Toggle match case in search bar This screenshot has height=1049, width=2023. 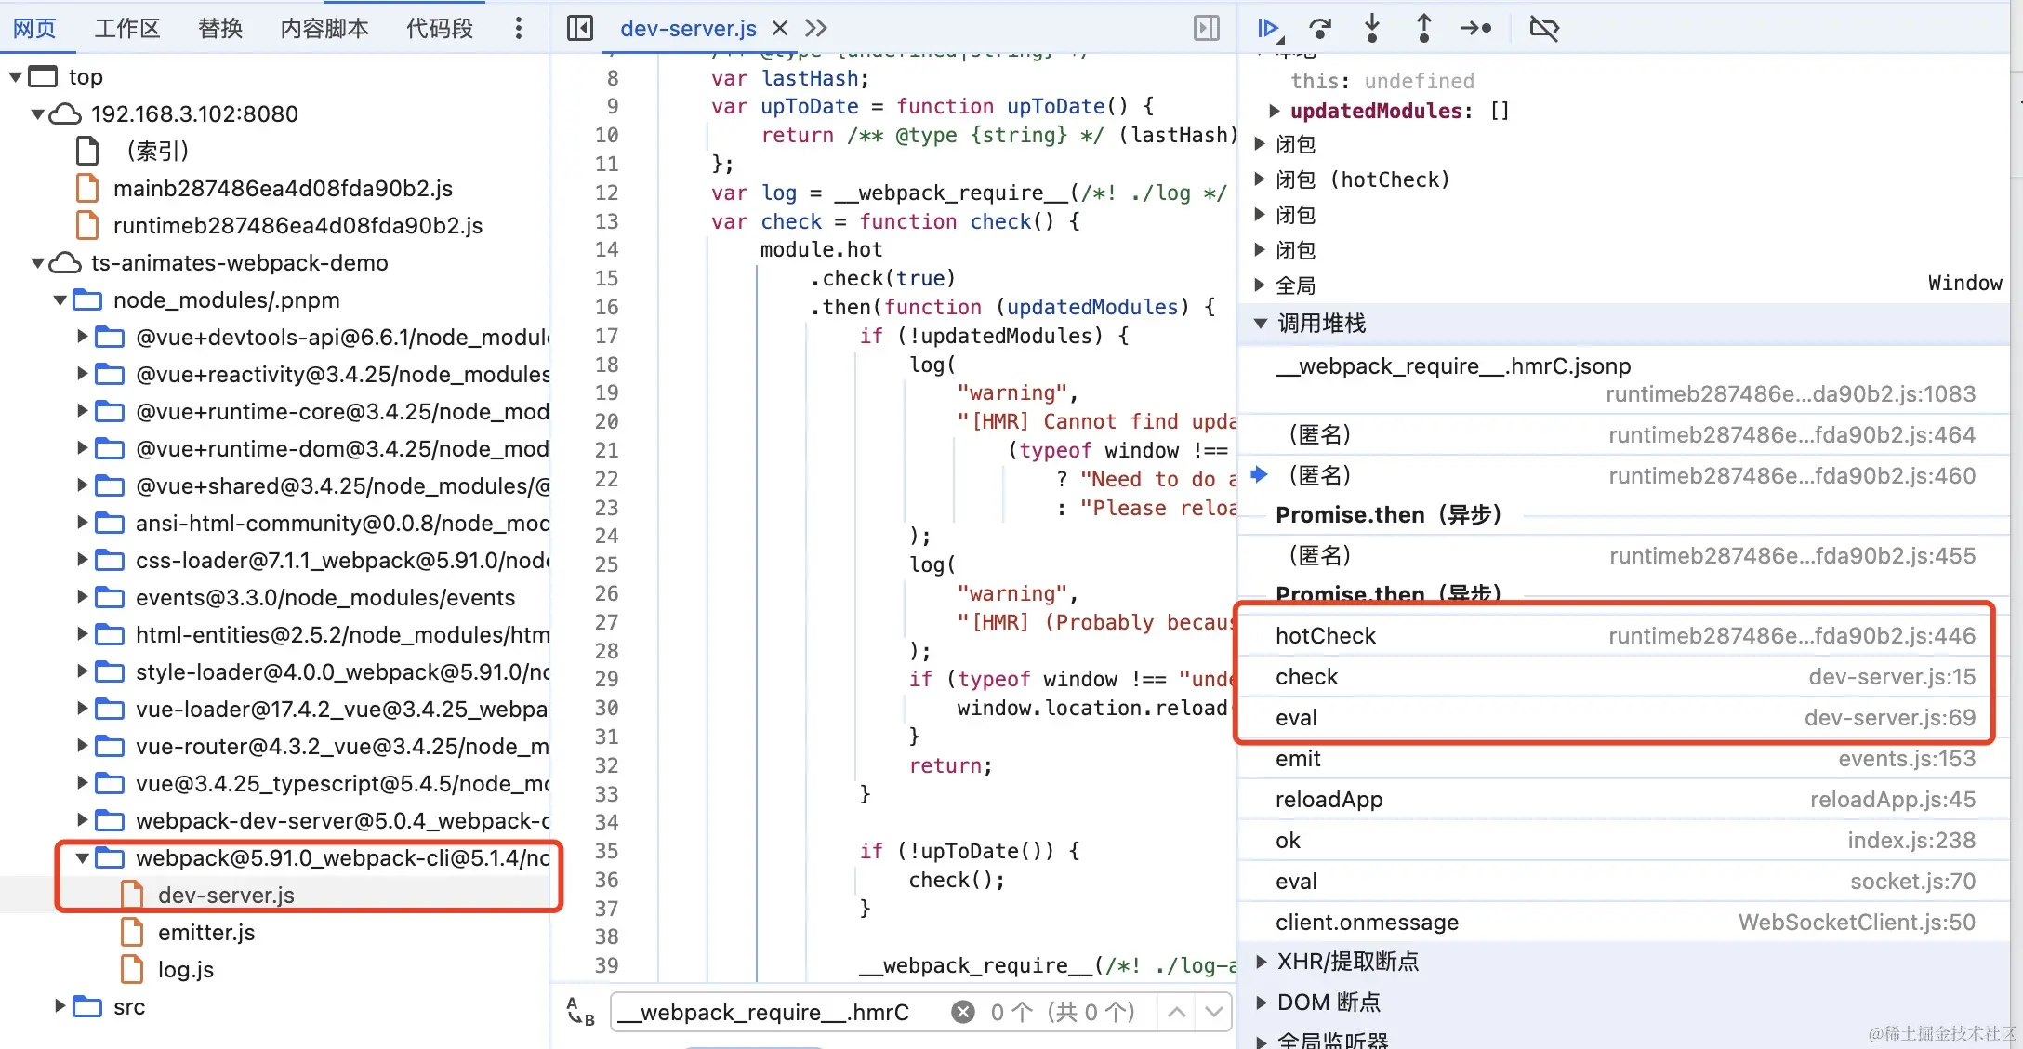(581, 1012)
